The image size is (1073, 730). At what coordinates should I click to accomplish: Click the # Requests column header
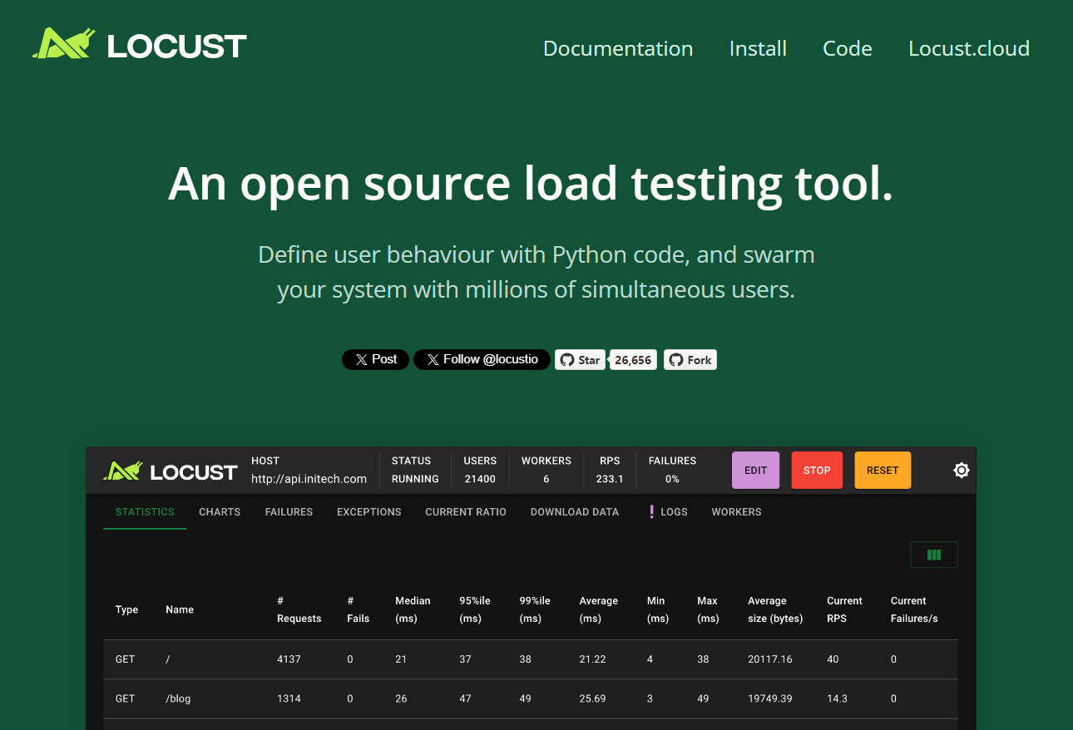coord(299,609)
